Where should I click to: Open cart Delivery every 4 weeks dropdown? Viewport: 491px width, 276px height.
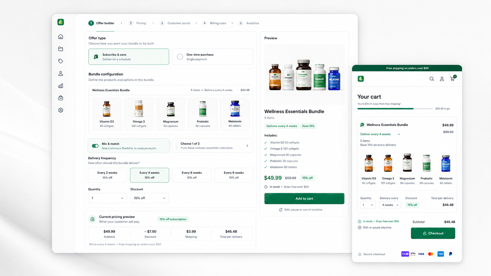(390, 205)
